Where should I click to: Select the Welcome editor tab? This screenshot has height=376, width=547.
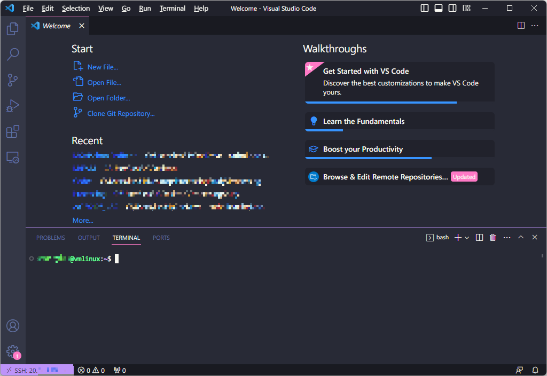(58, 26)
